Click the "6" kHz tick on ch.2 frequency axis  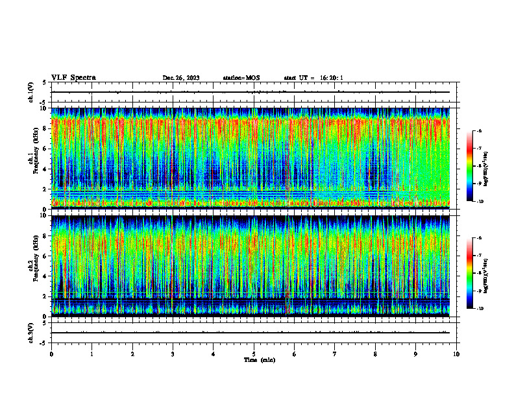[x=45, y=256]
